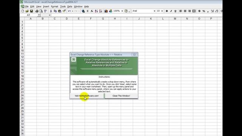This screenshot has width=242, height=136.
Task: Launch the Chart Wizard icon
Action: (106, 11)
